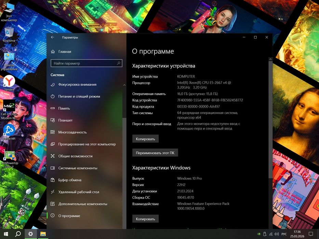This screenshot has width=319, height=239.
Task: Minimize the Параметры window
Action: click(244, 37)
